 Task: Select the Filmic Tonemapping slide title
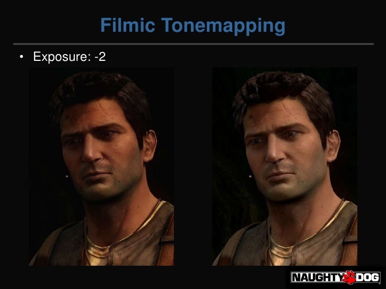(x=193, y=25)
